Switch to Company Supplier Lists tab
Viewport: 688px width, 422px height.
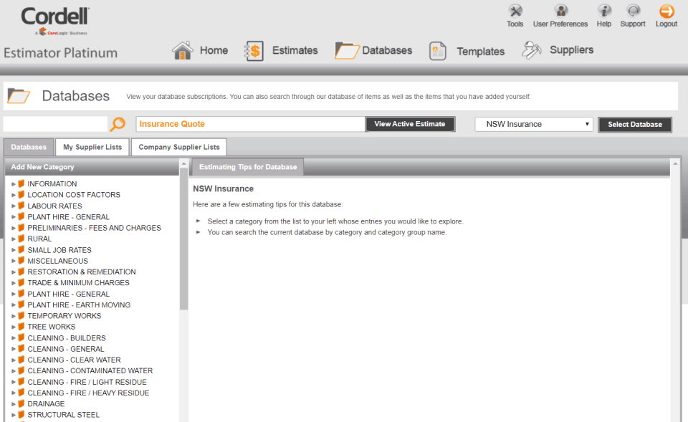tap(179, 147)
